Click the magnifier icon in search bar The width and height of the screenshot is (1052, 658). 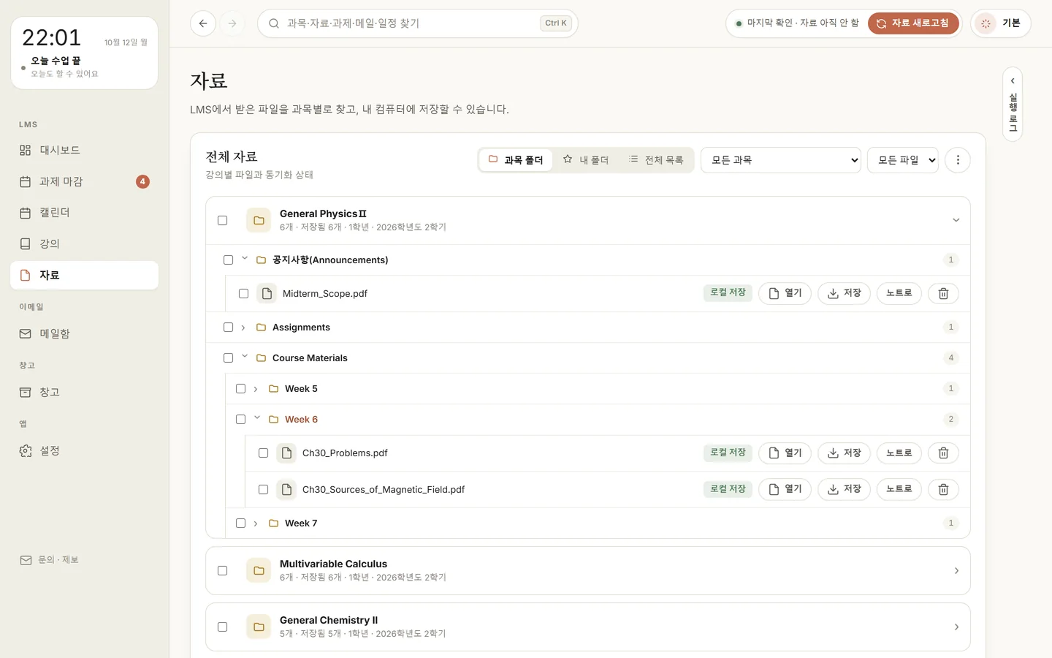(274, 23)
